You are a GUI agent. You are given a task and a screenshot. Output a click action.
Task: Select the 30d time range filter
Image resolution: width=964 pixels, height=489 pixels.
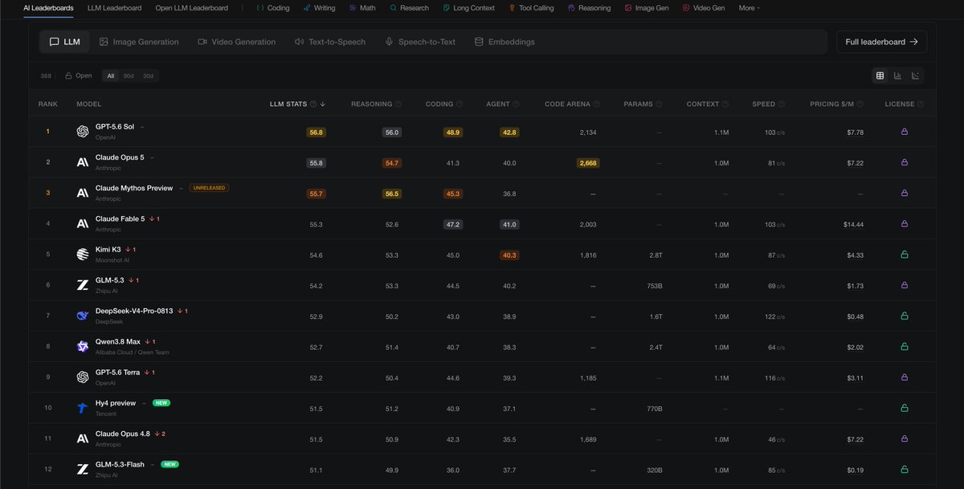(x=148, y=75)
